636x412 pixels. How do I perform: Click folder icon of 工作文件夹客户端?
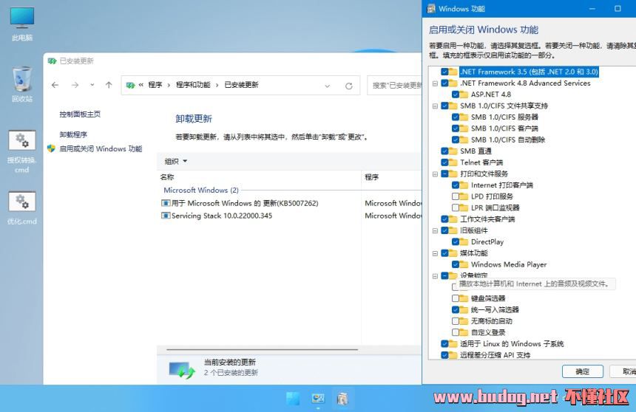click(x=453, y=219)
